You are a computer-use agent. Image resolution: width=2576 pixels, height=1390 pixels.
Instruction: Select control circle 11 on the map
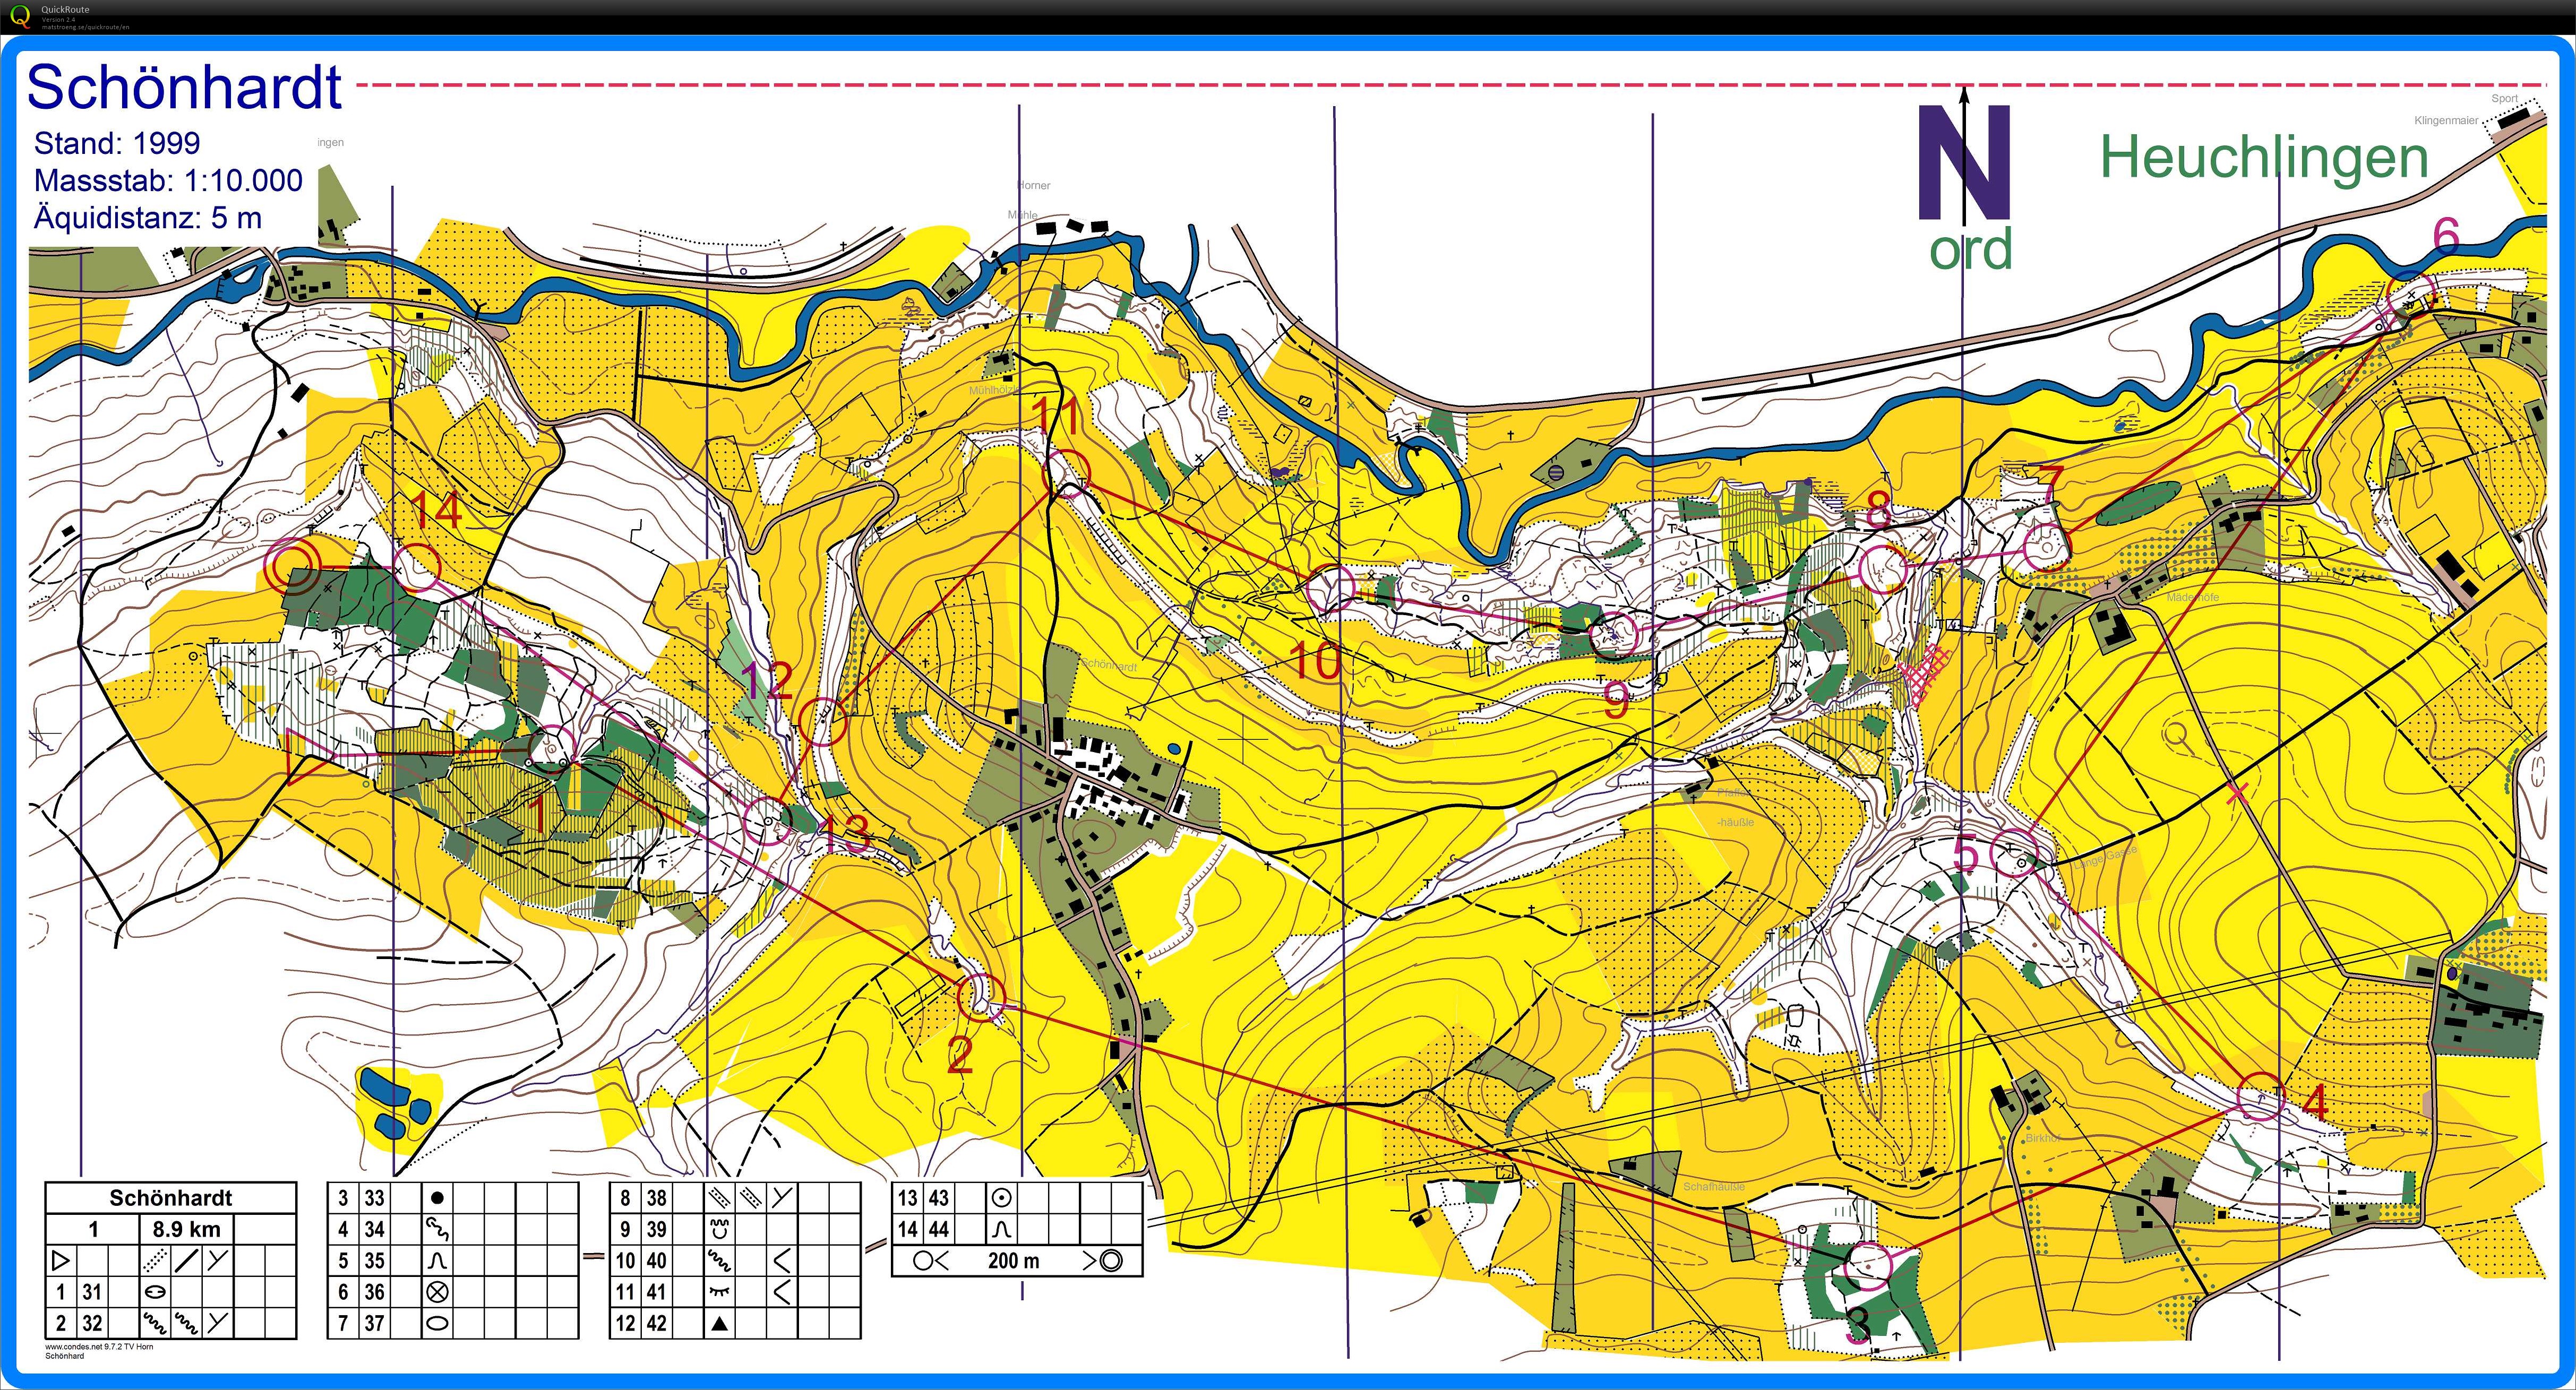click(1067, 473)
